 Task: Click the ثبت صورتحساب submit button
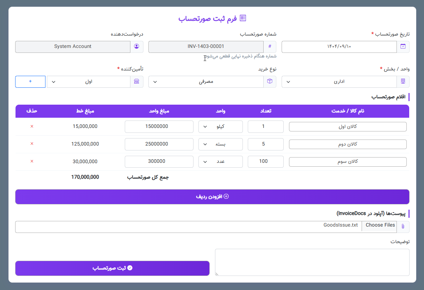[112, 268]
